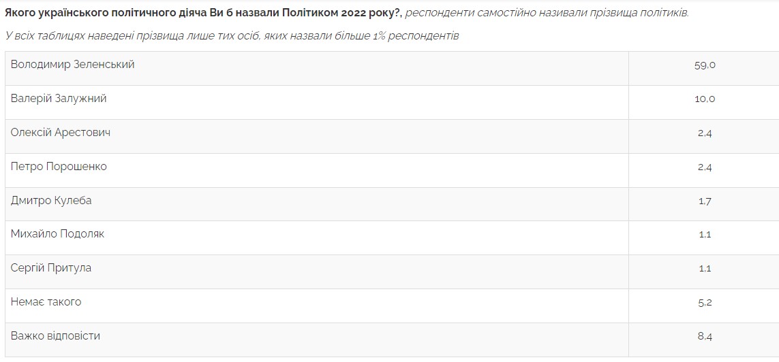Screen dimensions: 779x362
Task: Click the 1,1 value for Подоляк
Action: [x=705, y=235]
